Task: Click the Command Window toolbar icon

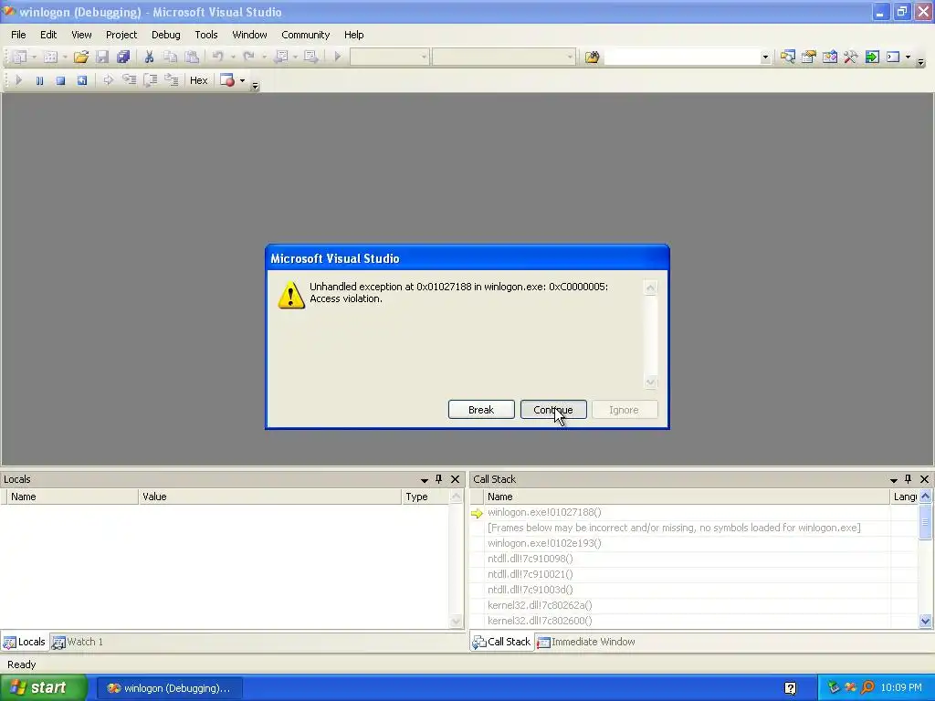Action: (893, 58)
